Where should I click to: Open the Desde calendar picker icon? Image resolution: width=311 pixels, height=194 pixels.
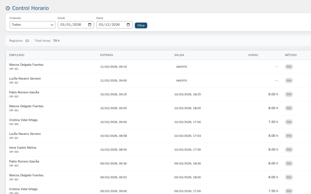tap(89, 25)
